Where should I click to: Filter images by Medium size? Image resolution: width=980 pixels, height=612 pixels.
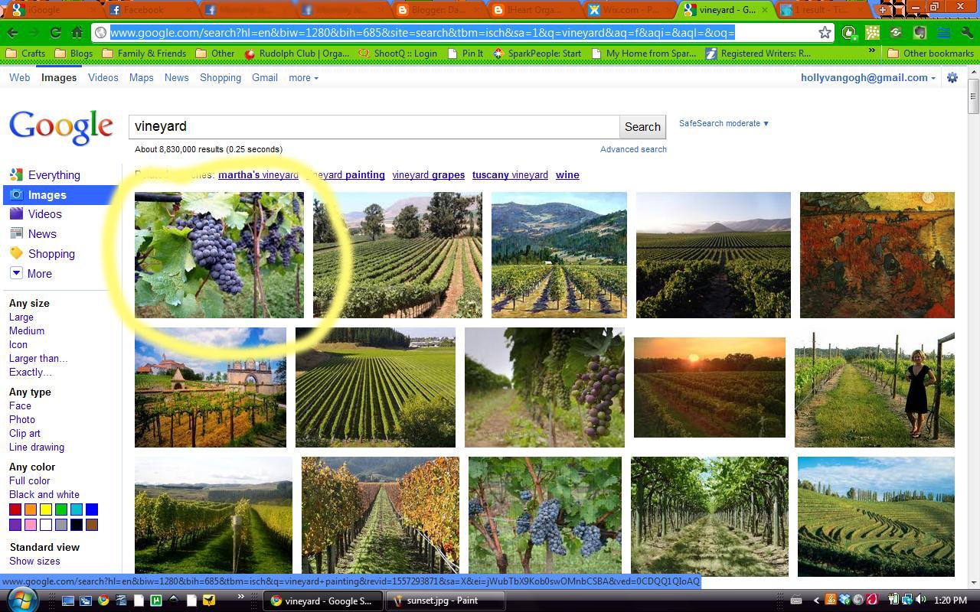[x=27, y=331]
